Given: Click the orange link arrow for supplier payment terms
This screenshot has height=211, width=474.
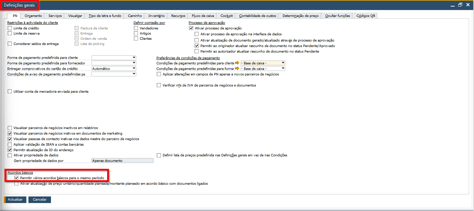Looking at the screenshot, I should pyautogui.click(x=237, y=68).
